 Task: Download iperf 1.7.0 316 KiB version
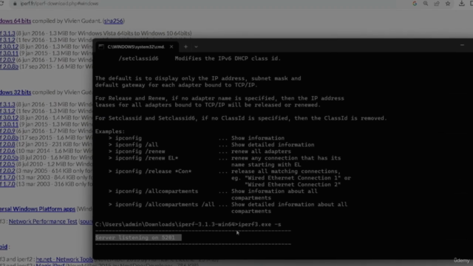tap(7, 184)
